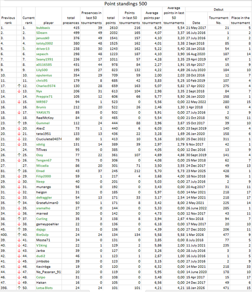Click the Lily500 player name
Screen dimensions: 252x292
pos(42,70)
